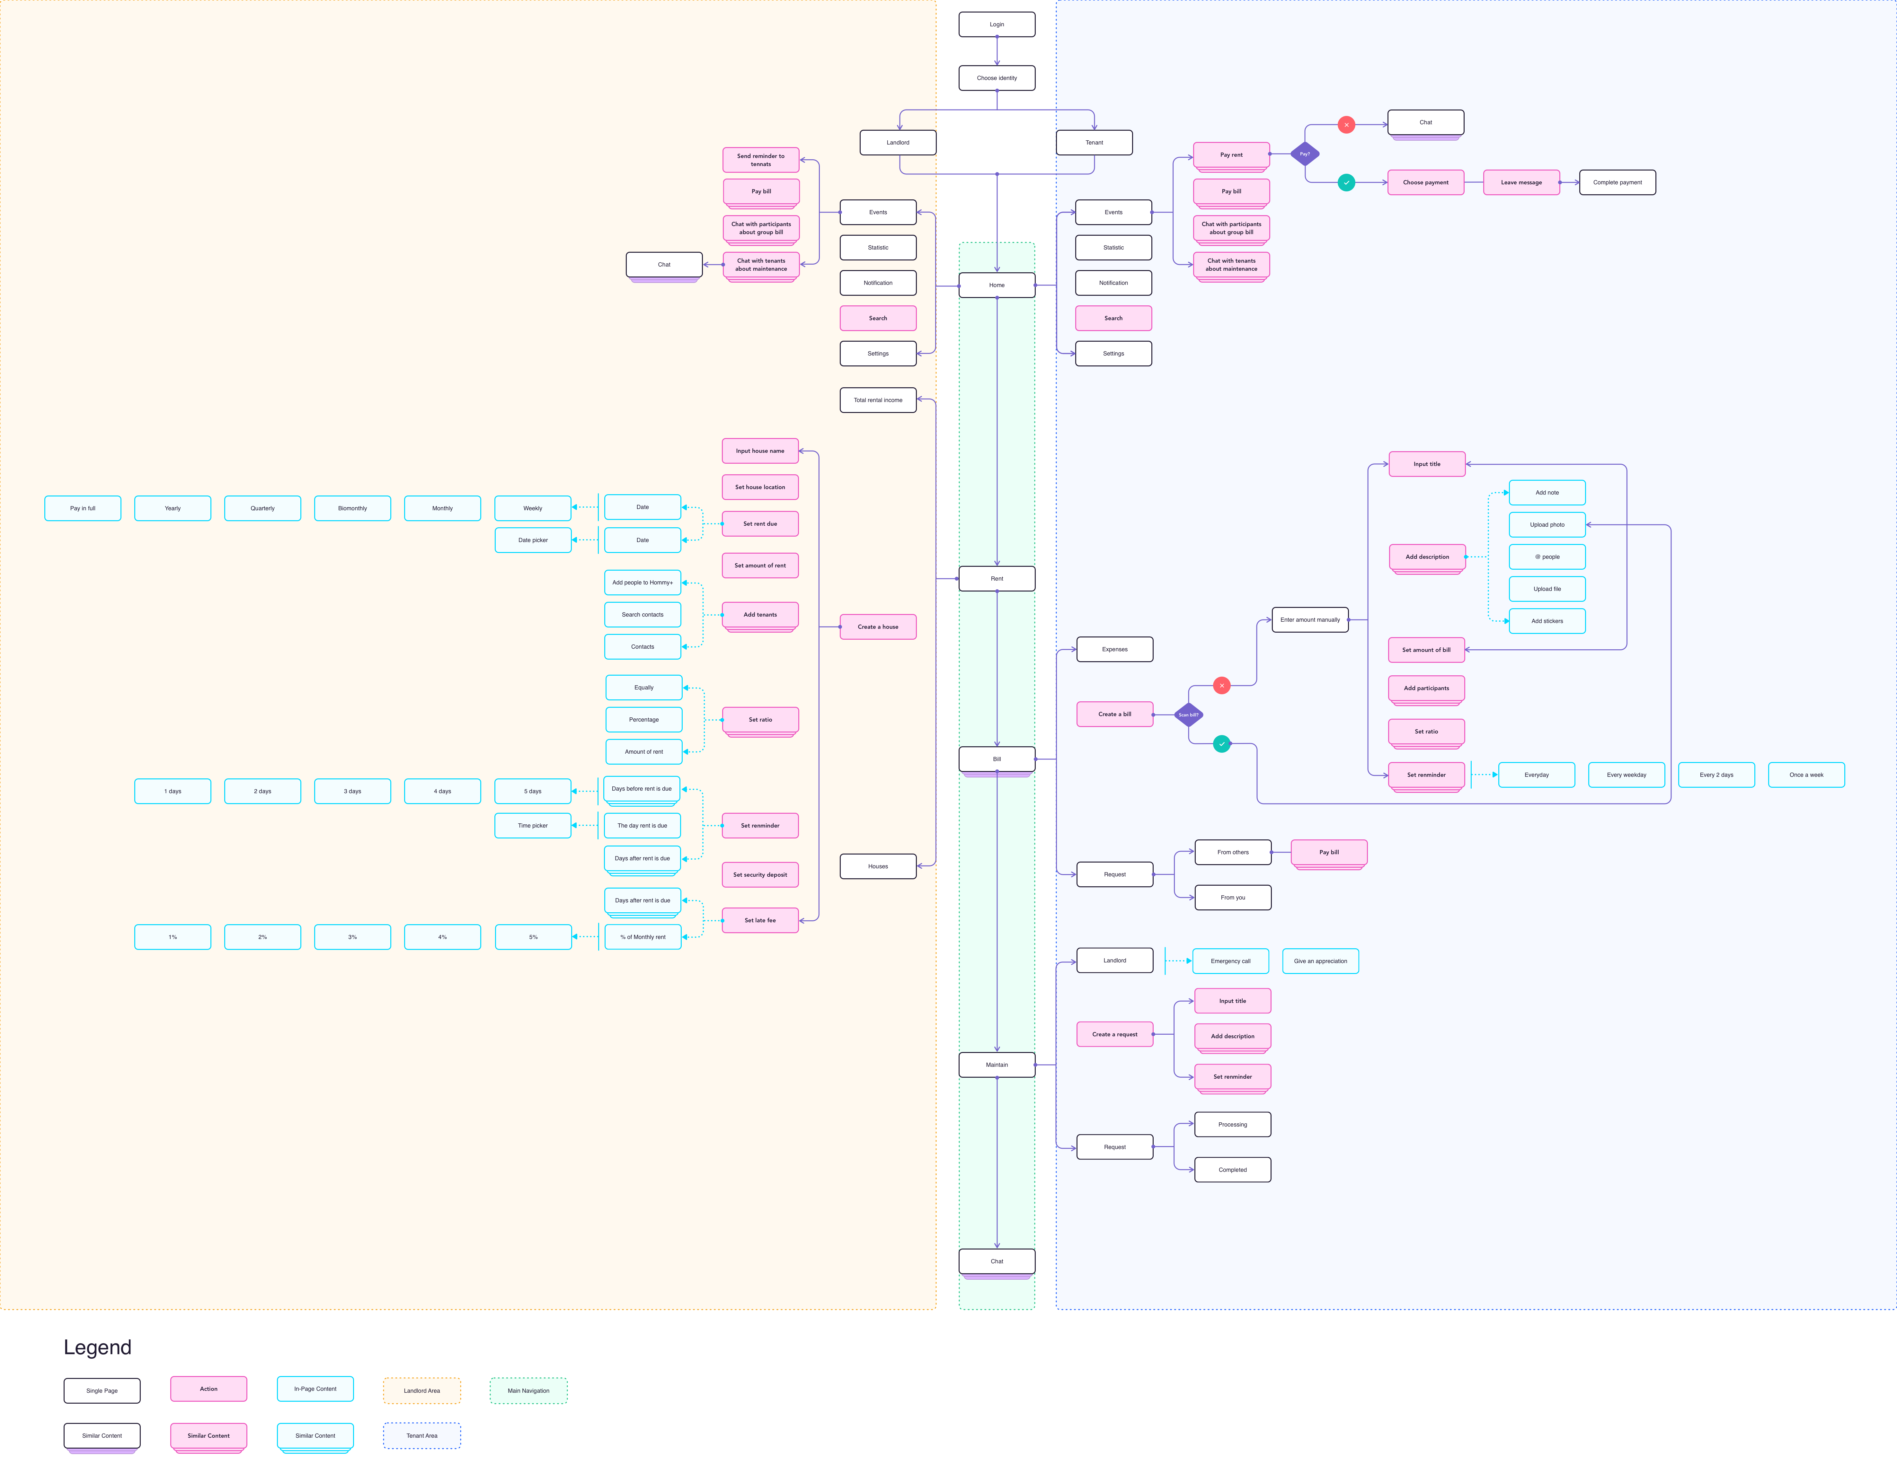Viewport: 1897px width, 1482px height.
Task: Select the Rent navigation node
Action: pos(997,578)
